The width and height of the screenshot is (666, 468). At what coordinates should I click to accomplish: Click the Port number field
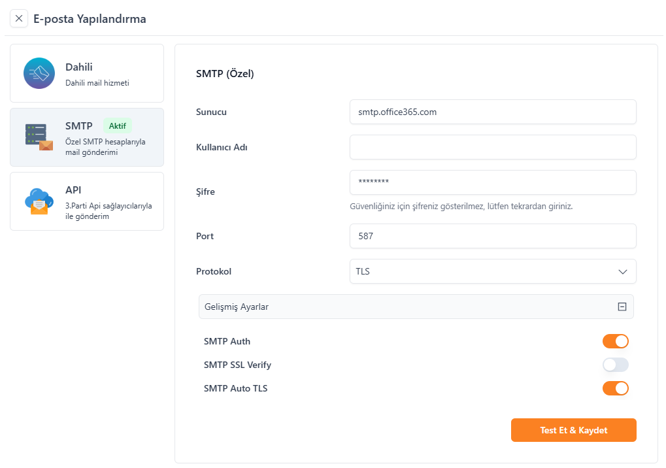pyautogui.click(x=493, y=236)
